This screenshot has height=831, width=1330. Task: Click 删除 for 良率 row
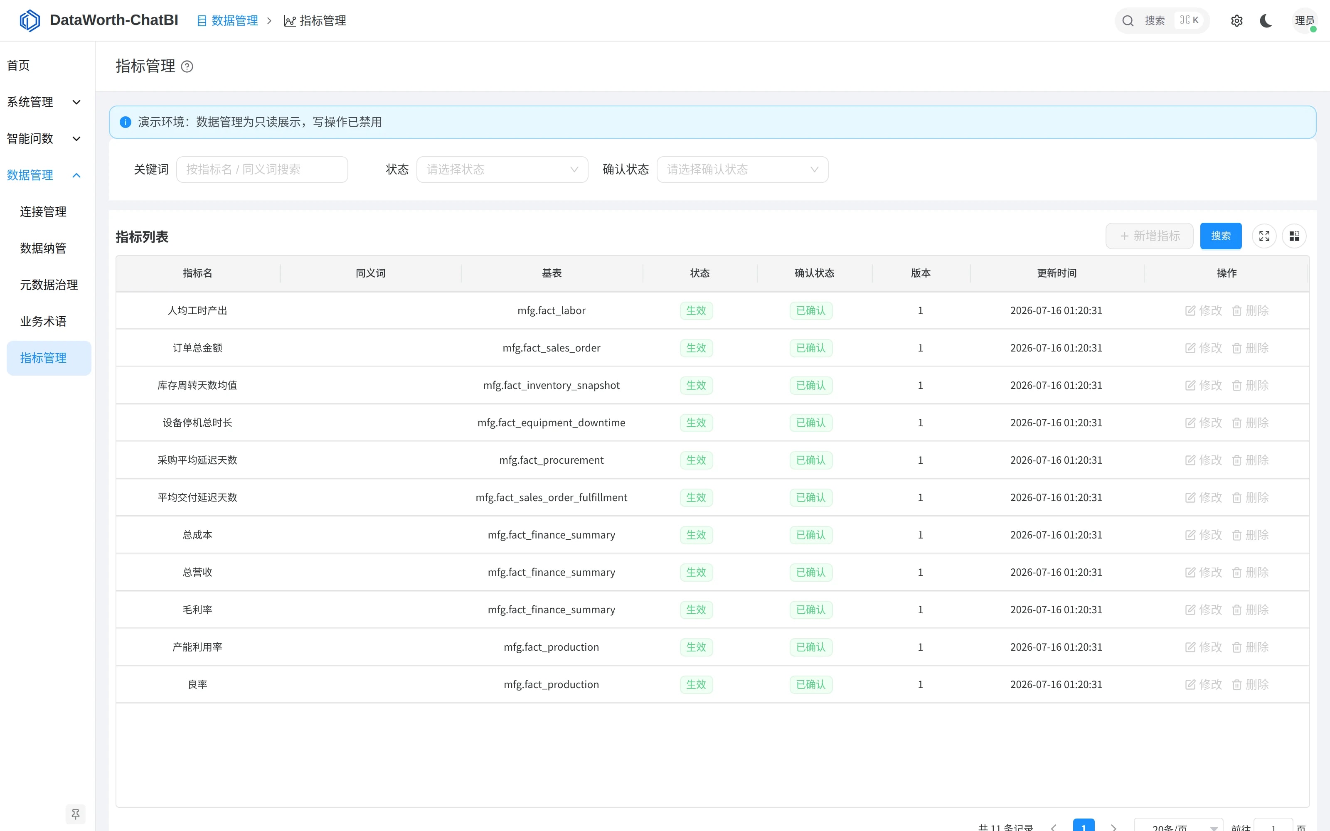pos(1250,684)
